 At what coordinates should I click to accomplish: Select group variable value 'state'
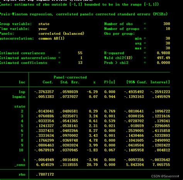pos(44,24)
